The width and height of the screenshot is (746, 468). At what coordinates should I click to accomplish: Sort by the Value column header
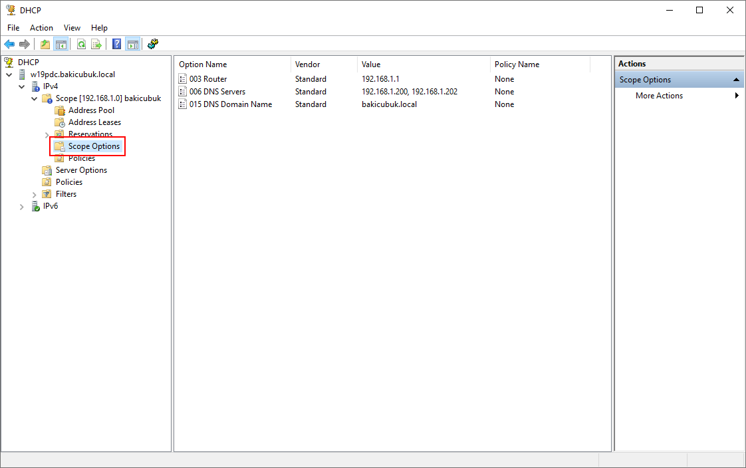(x=424, y=64)
